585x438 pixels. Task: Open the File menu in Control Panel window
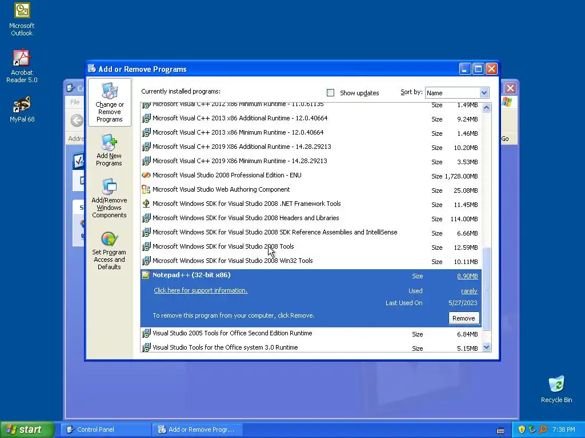pos(75,102)
